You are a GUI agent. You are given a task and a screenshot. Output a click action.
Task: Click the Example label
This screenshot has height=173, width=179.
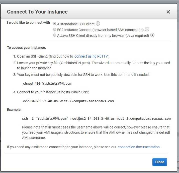pyautogui.click(x=14, y=110)
